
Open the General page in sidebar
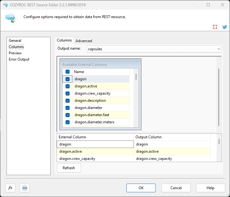(15, 41)
